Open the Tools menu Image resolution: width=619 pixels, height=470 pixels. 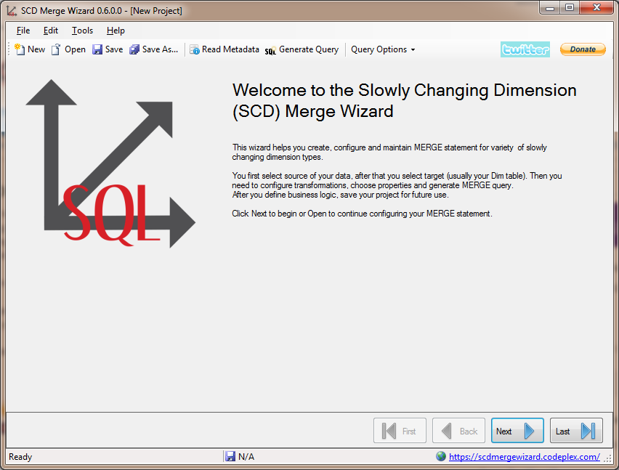coord(82,31)
